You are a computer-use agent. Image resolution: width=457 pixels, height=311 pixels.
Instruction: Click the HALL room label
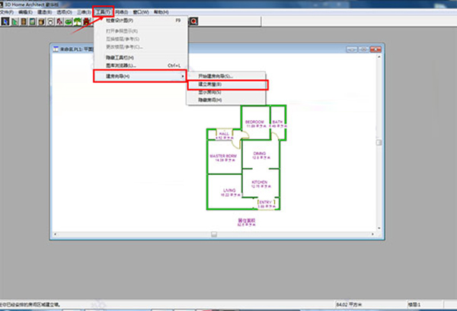[224, 134]
